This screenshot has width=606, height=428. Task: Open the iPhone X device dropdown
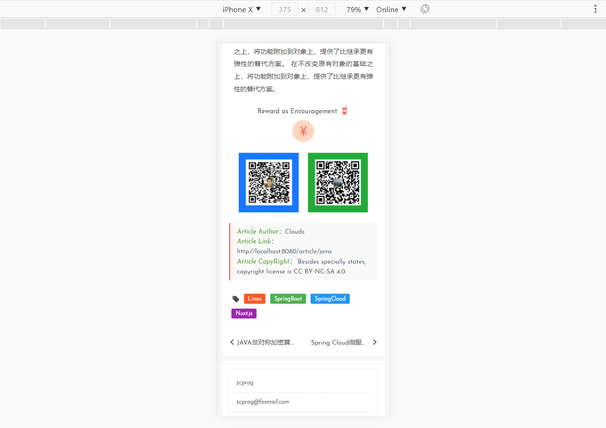(x=242, y=9)
